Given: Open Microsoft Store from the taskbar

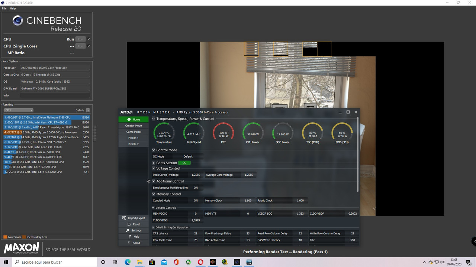Looking at the screenshot, I should click(x=152, y=262).
